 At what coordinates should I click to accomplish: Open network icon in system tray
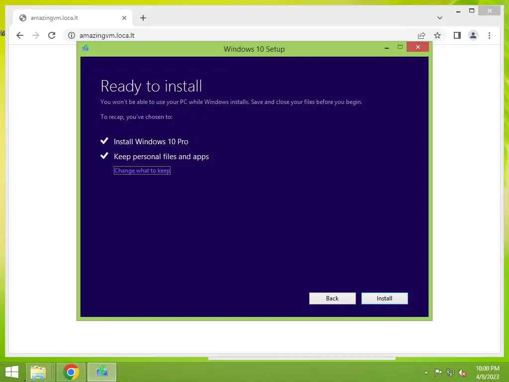coord(450,372)
